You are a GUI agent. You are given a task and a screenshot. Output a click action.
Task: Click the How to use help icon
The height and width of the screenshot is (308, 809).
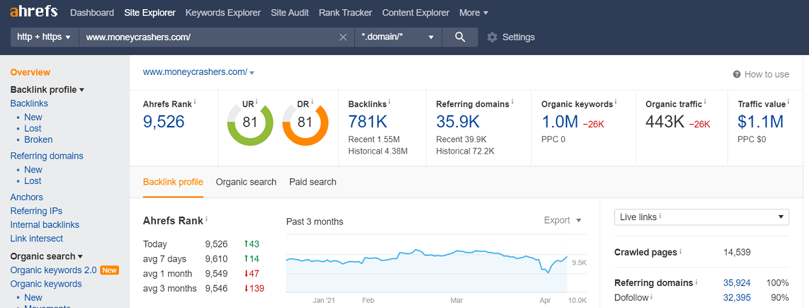click(737, 74)
